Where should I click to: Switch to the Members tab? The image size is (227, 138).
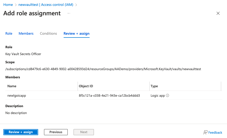coord(26,33)
